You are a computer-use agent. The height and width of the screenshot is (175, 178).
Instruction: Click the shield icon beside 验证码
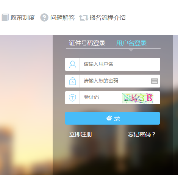(x=72, y=98)
